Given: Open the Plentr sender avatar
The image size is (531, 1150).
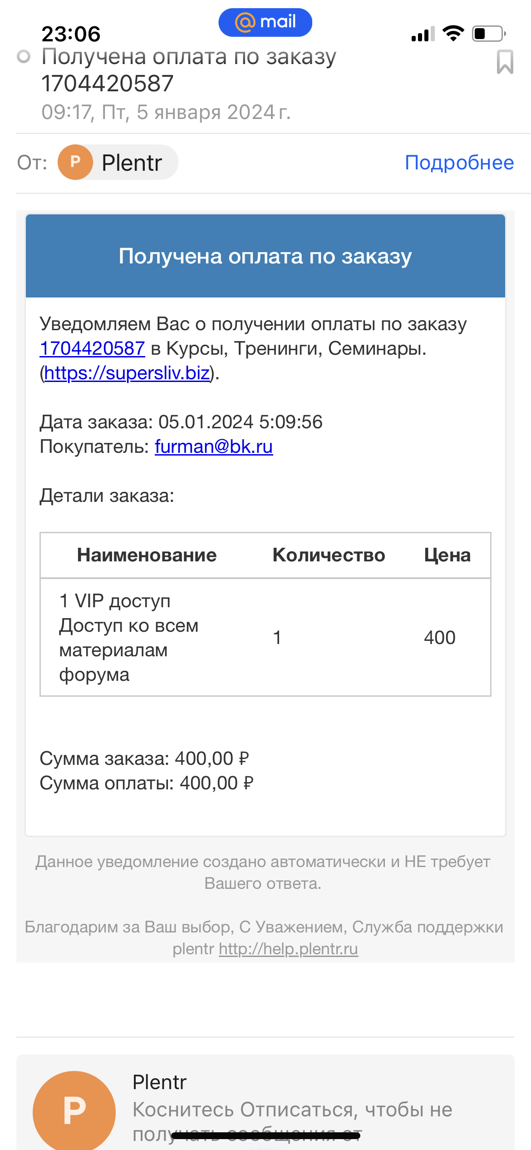Looking at the screenshot, I should [75, 162].
